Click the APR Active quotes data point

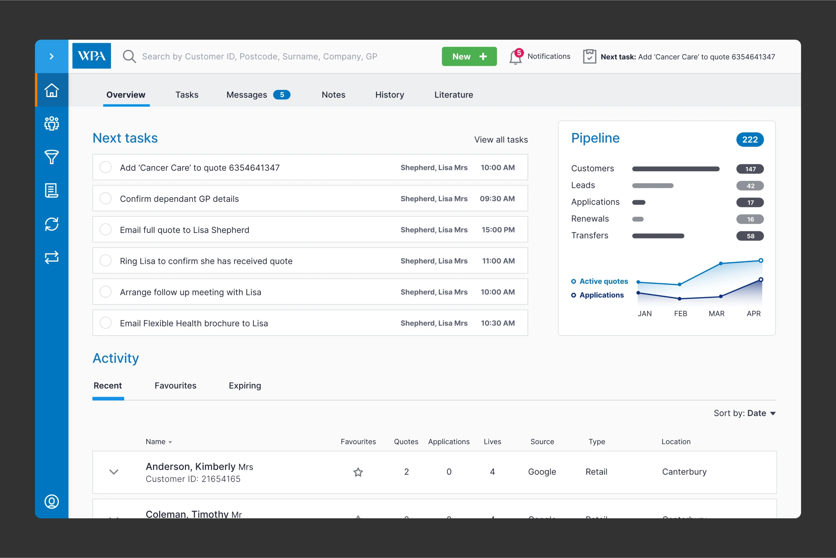[x=761, y=261]
